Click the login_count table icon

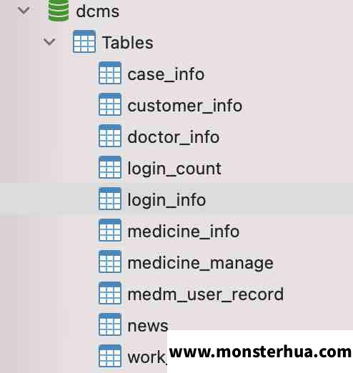coord(110,167)
